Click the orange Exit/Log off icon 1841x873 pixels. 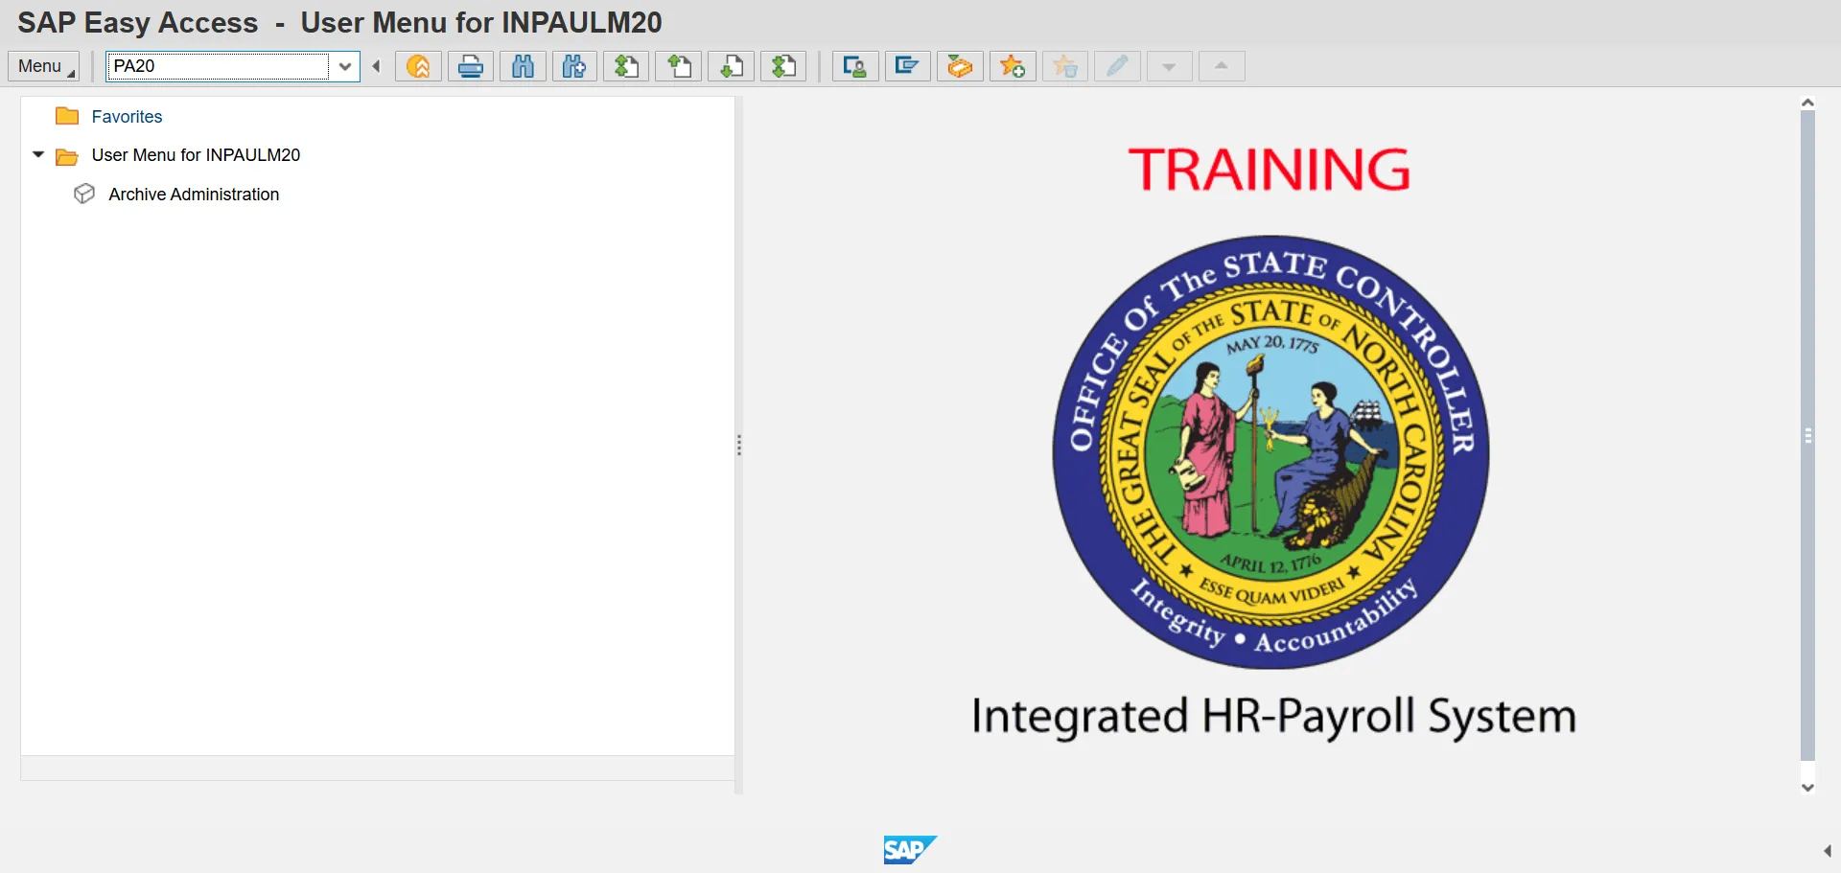(x=418, y=66)
